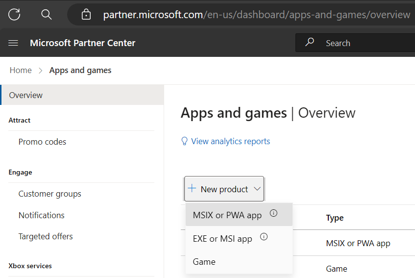Show info for MSIX or PWA app

273,213
